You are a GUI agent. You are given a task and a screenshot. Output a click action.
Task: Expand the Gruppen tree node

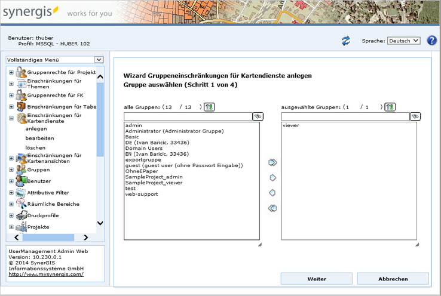(11, 169)
